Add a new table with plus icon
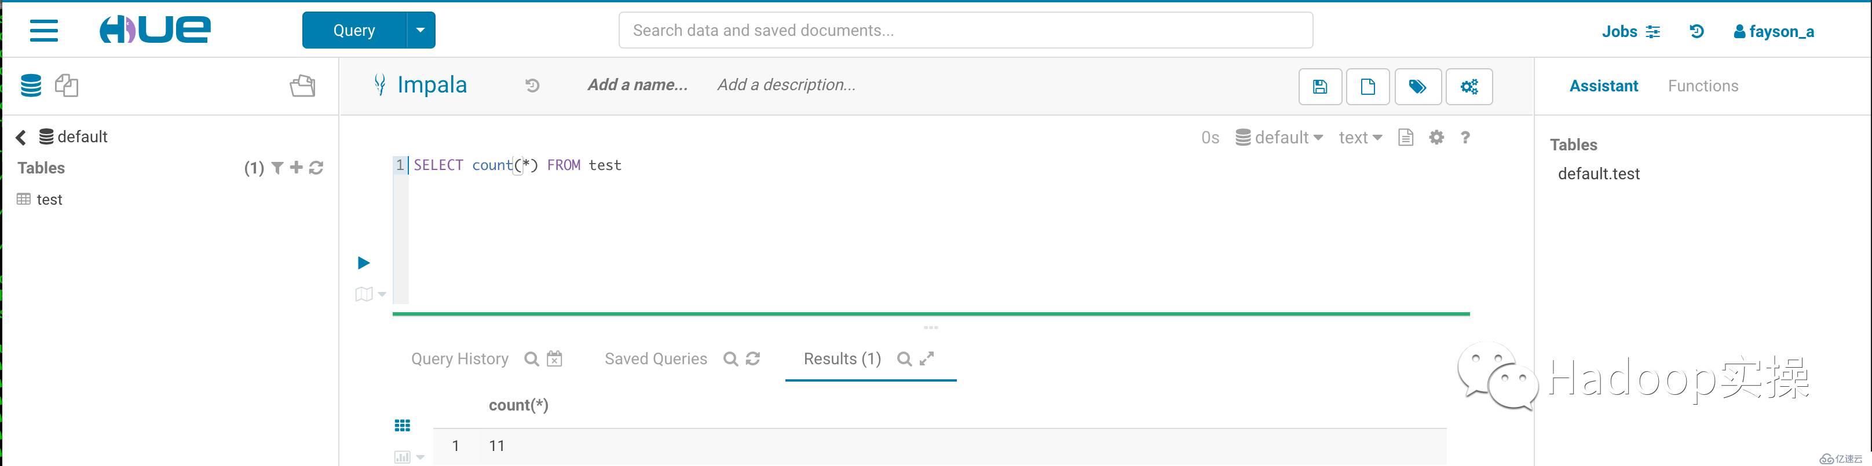1872x466 pixels. (x=296, y=168)
